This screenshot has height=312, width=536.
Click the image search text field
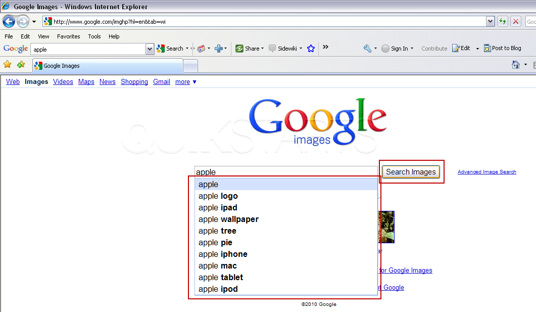click(286, 172)
